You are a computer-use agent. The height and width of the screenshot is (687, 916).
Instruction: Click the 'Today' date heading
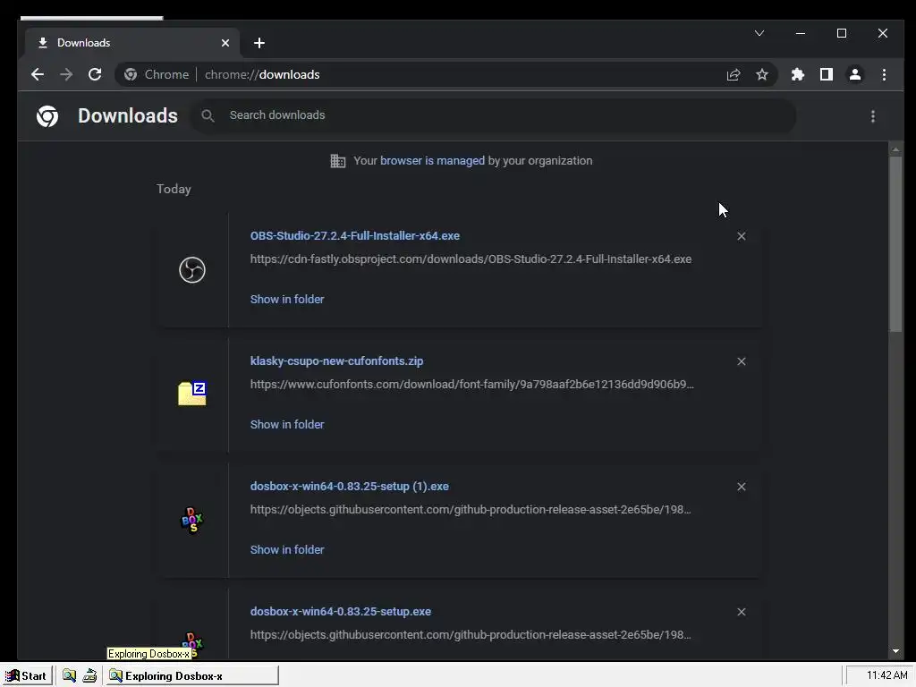174,190
